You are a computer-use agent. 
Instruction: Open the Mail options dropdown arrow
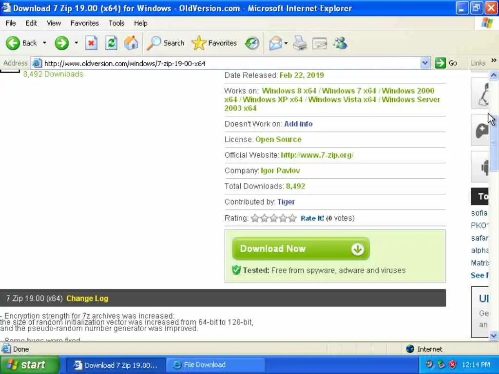point(286,43)
